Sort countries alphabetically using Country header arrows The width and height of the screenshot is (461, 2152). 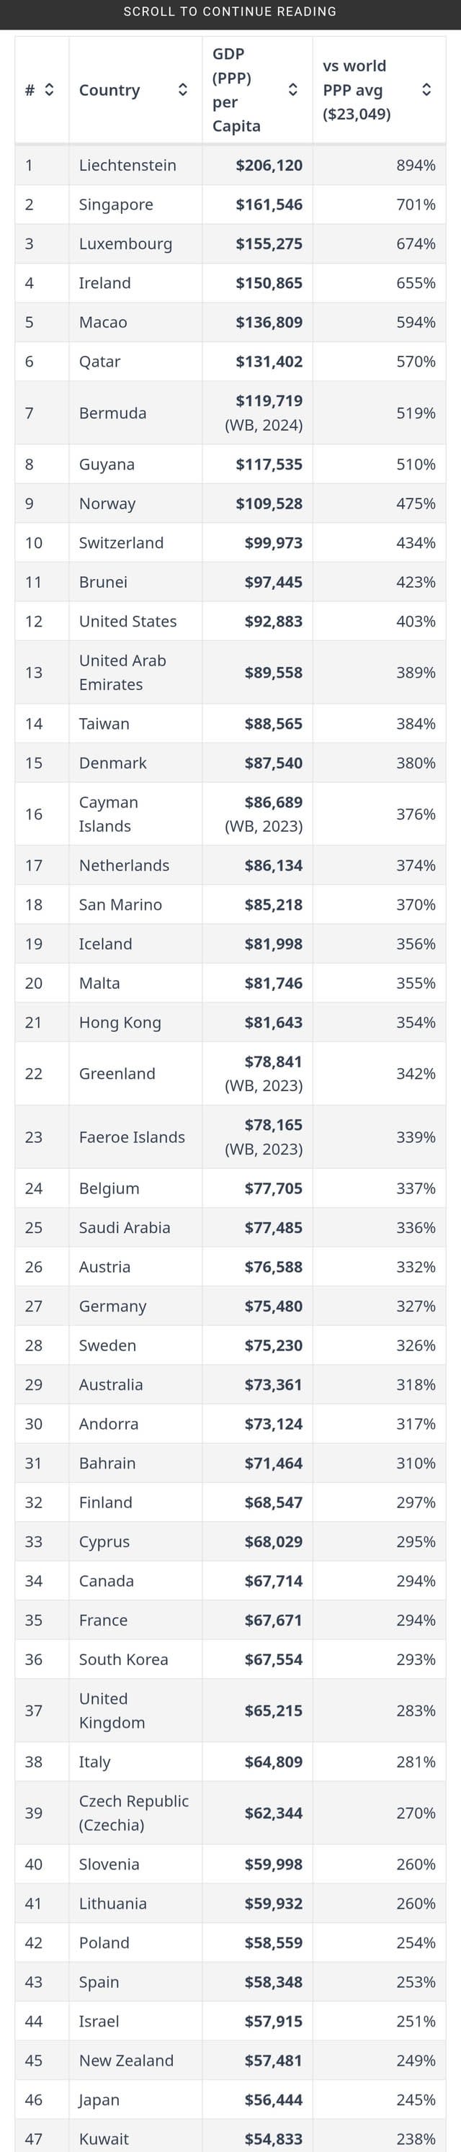pos(182,90)
